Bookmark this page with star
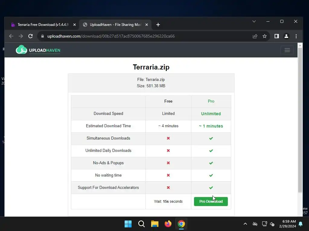 point(264,36)
